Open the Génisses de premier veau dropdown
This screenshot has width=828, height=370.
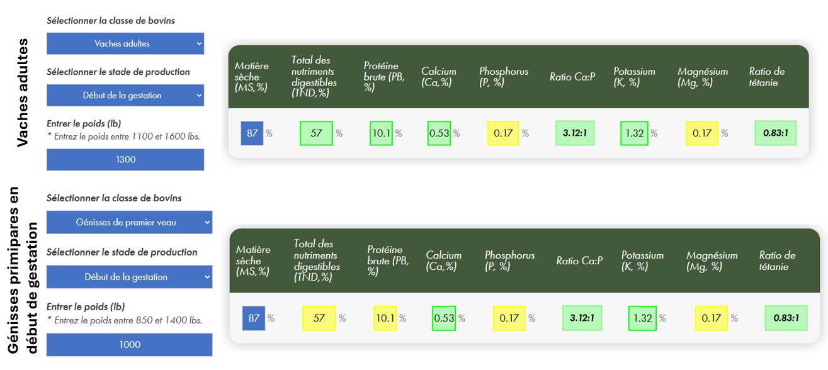pos(129,222)
